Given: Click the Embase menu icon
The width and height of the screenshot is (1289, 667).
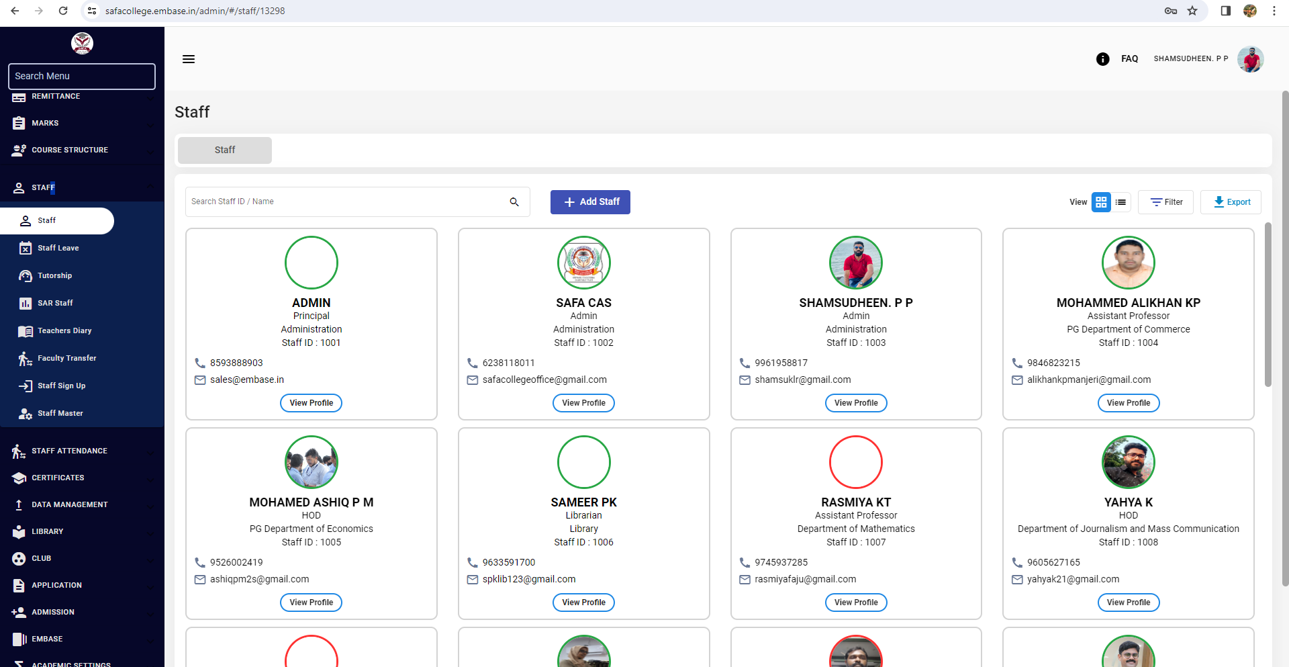Looking at the screenshot, I should coord(19,639).
